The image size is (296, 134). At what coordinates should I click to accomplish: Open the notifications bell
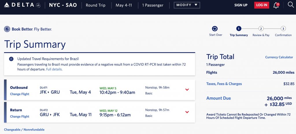pyautogui.click(x=276, y=5)
